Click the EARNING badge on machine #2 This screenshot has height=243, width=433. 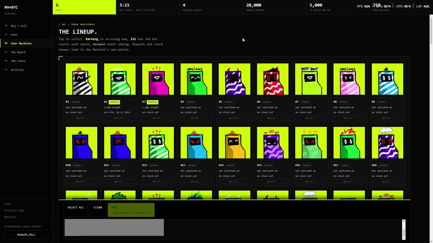(114, 102)
